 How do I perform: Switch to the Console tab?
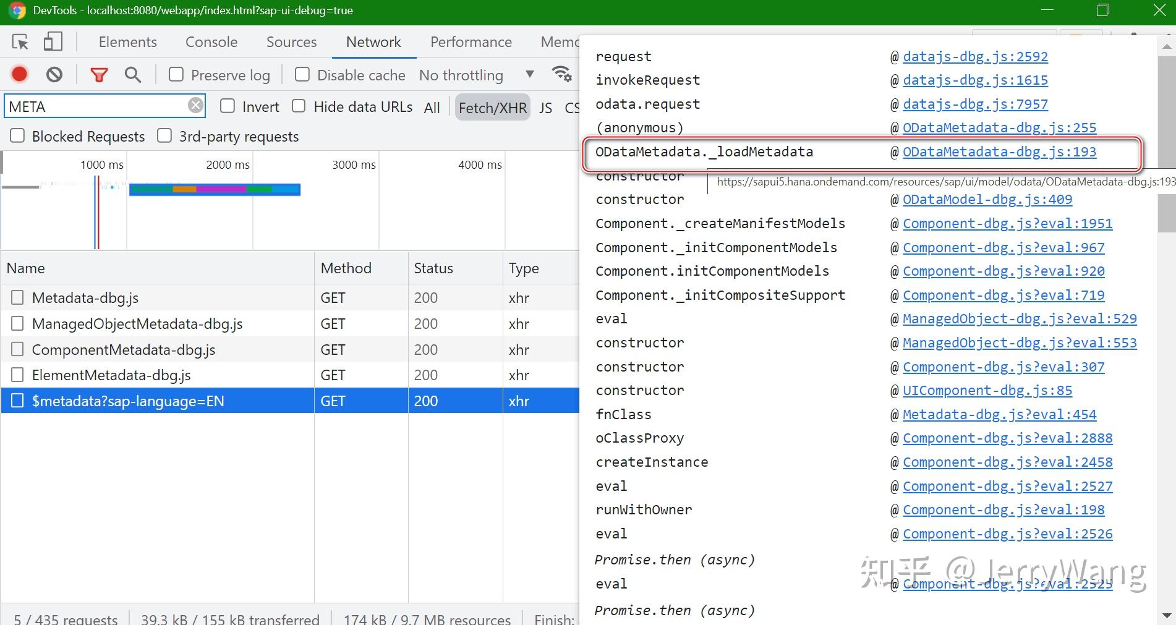pyautogui.click(x=211, y=41)
